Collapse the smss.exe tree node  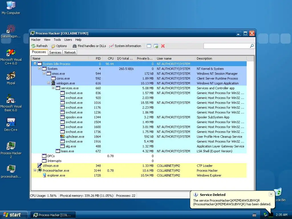click(44, 73)
